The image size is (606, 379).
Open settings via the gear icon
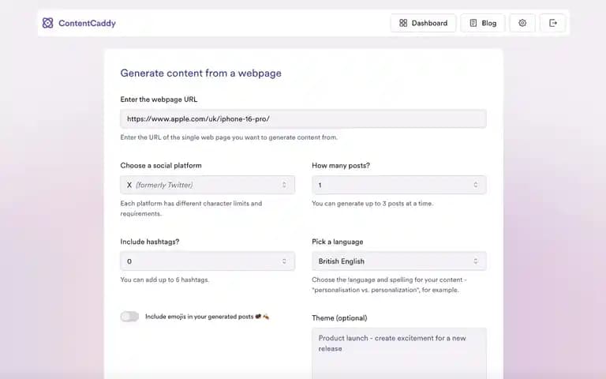[x=522, y=23]
